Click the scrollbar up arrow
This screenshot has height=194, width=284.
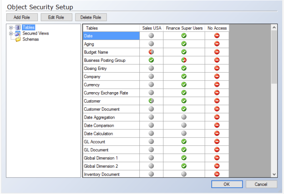pyautogui.click(x=274, y=27)
